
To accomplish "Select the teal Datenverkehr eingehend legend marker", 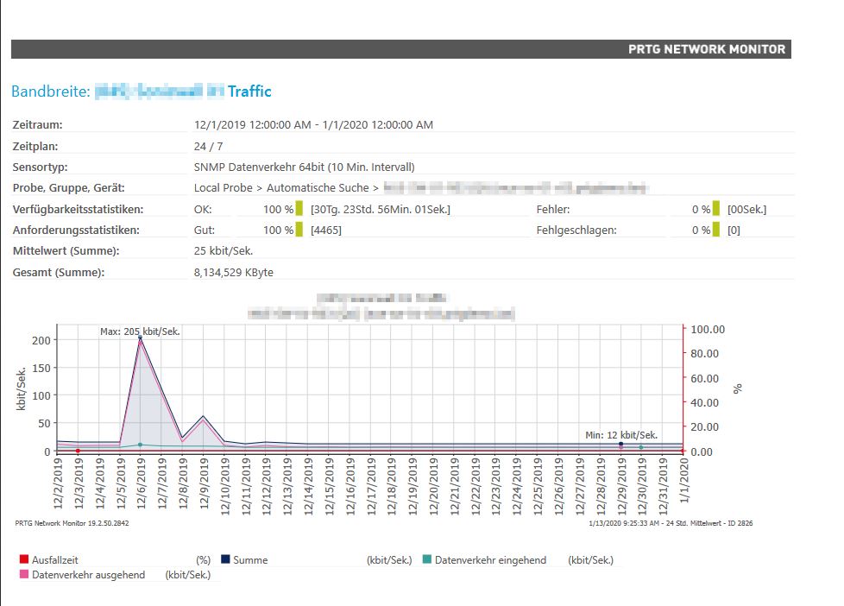I will coord(427,560).
